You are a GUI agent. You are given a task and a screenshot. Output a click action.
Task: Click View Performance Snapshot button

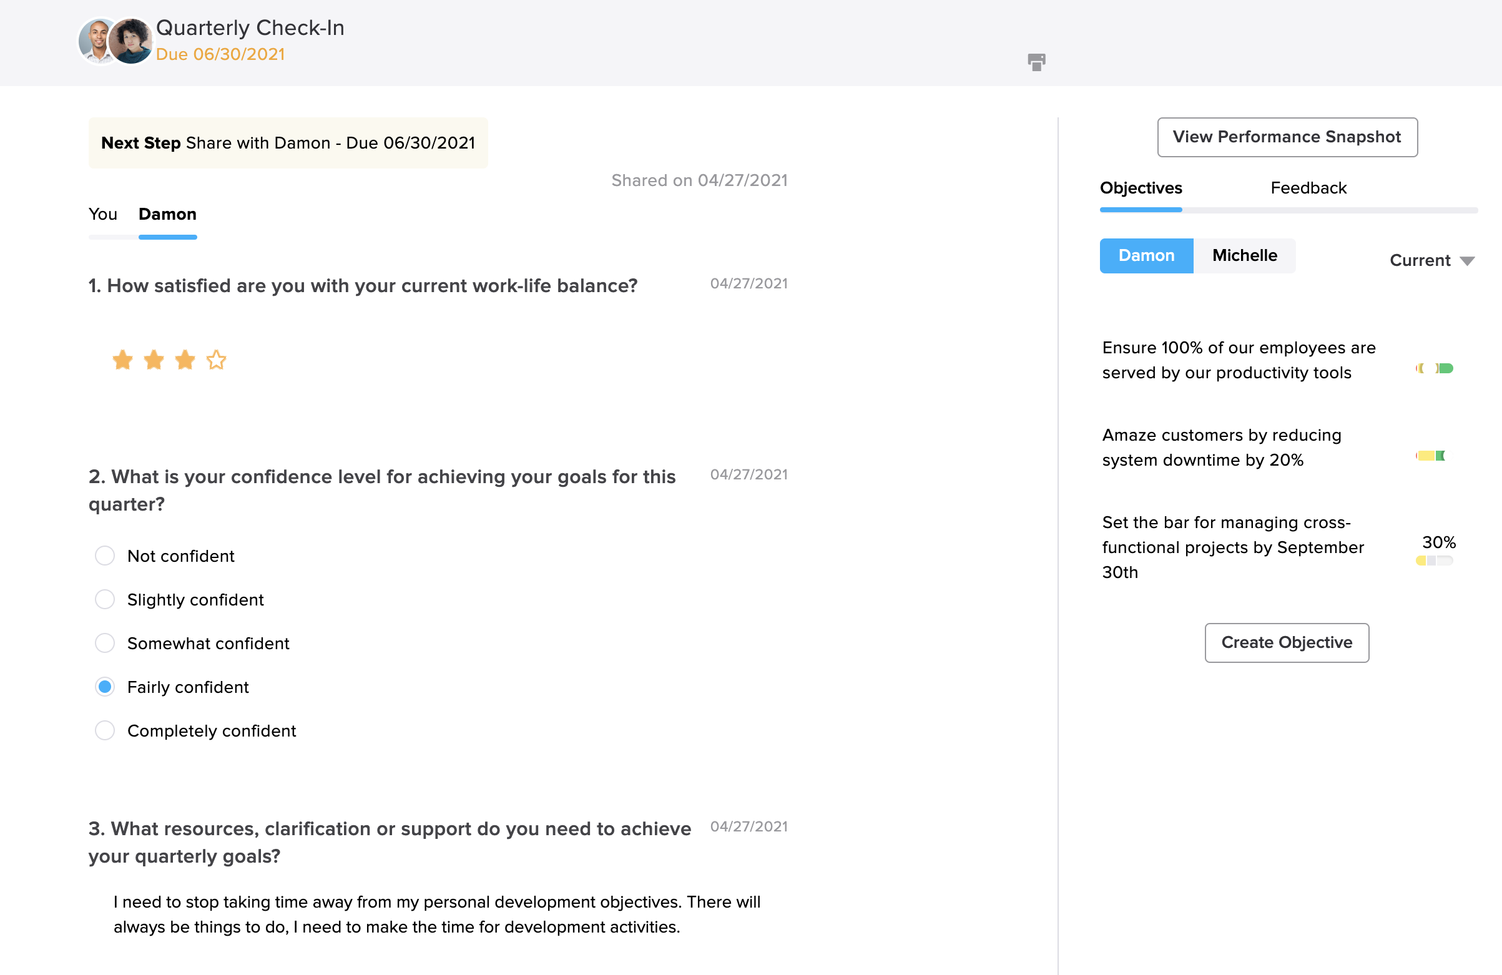point(1287,137)
